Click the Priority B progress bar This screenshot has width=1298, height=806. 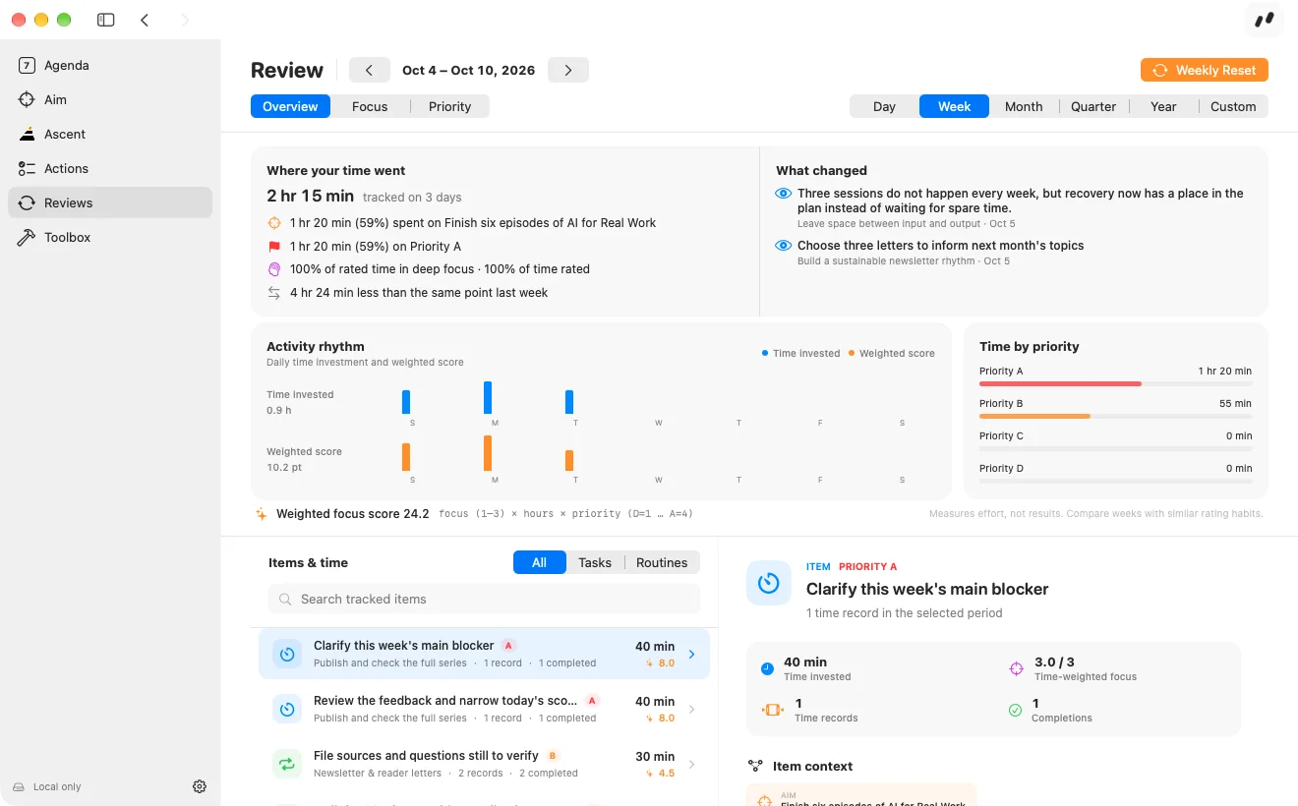pyautogui.click(x=1115, y=416)
